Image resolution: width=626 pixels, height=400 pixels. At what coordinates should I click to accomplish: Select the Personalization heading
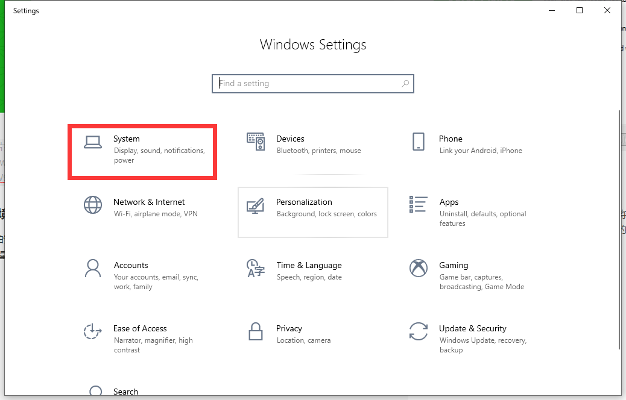pos(304,202)
